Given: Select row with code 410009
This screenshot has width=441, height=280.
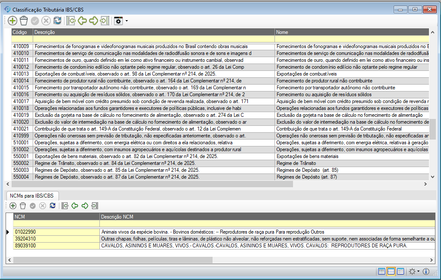Looking at the screenshot, I should (220, 46).
